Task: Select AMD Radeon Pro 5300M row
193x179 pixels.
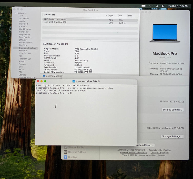Action: pos(90,20)
